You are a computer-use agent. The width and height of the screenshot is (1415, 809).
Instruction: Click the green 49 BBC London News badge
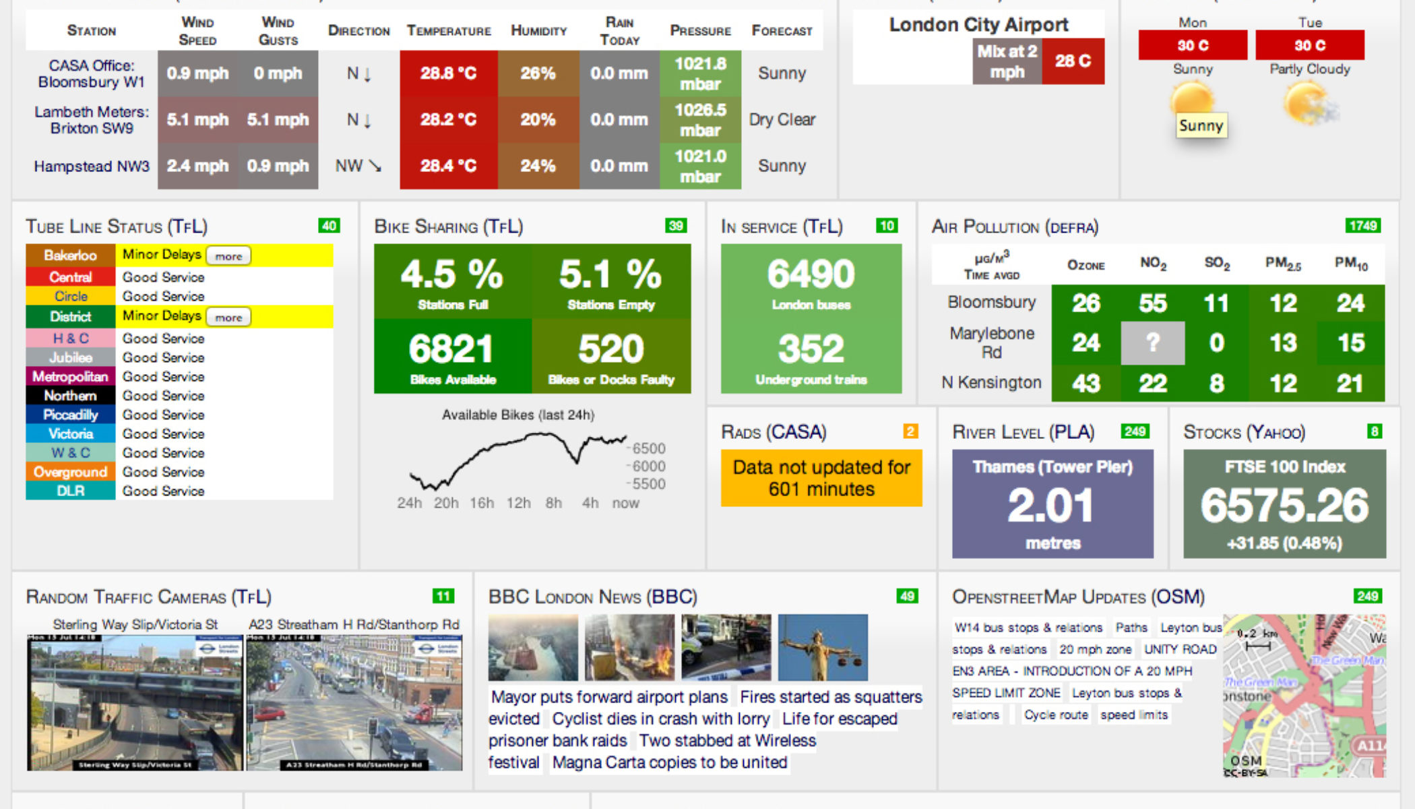[907, 596]
